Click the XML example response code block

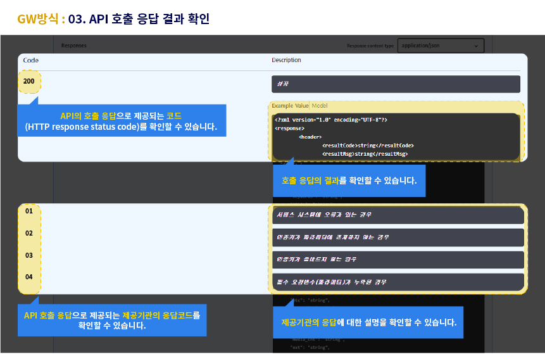pos(396,136)
